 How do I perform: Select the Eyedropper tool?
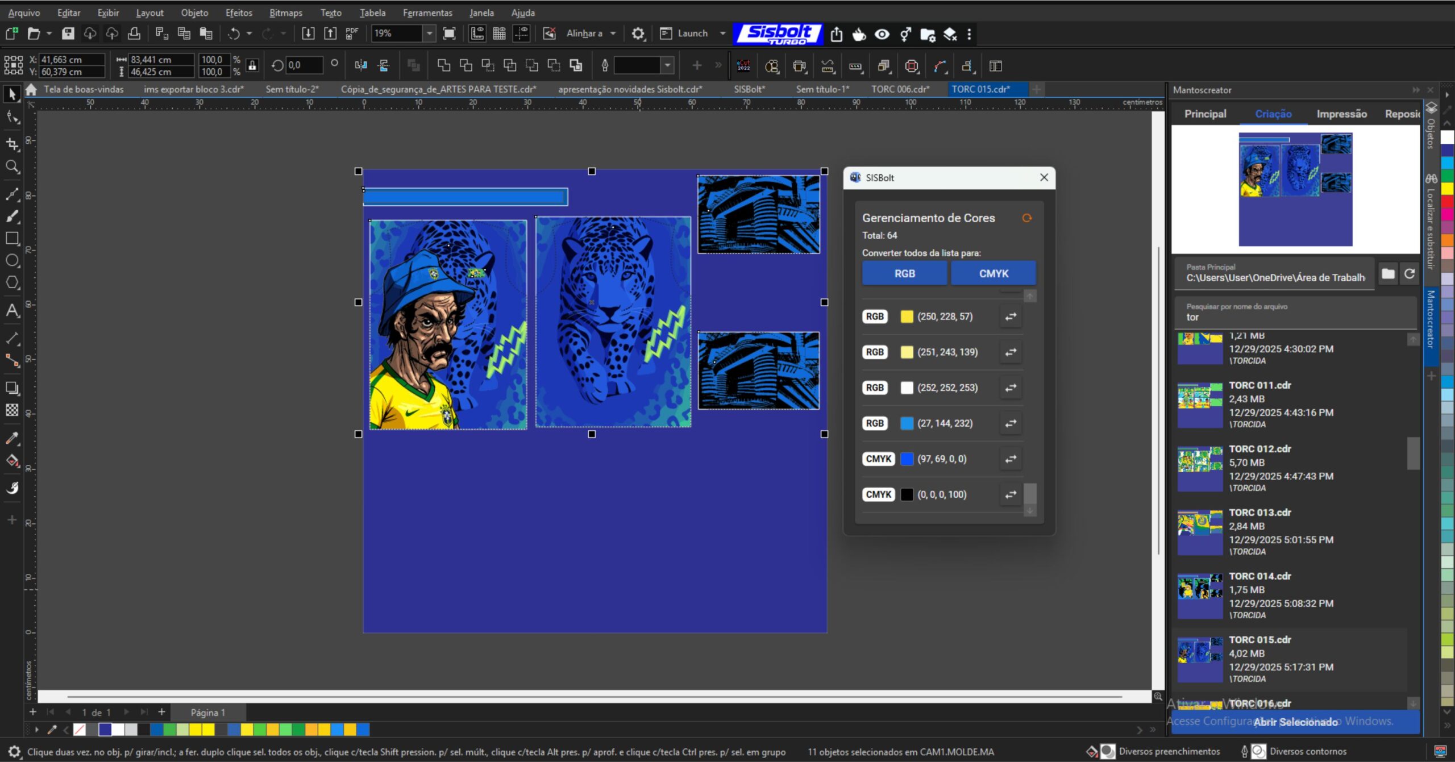12,438
